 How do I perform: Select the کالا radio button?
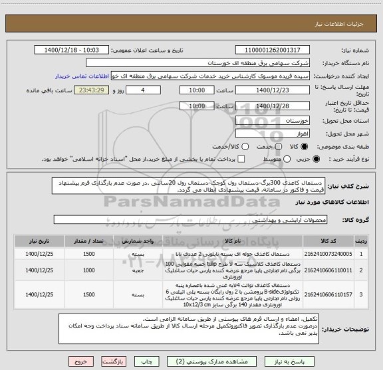pyautogui.click(x=305, y=146)
